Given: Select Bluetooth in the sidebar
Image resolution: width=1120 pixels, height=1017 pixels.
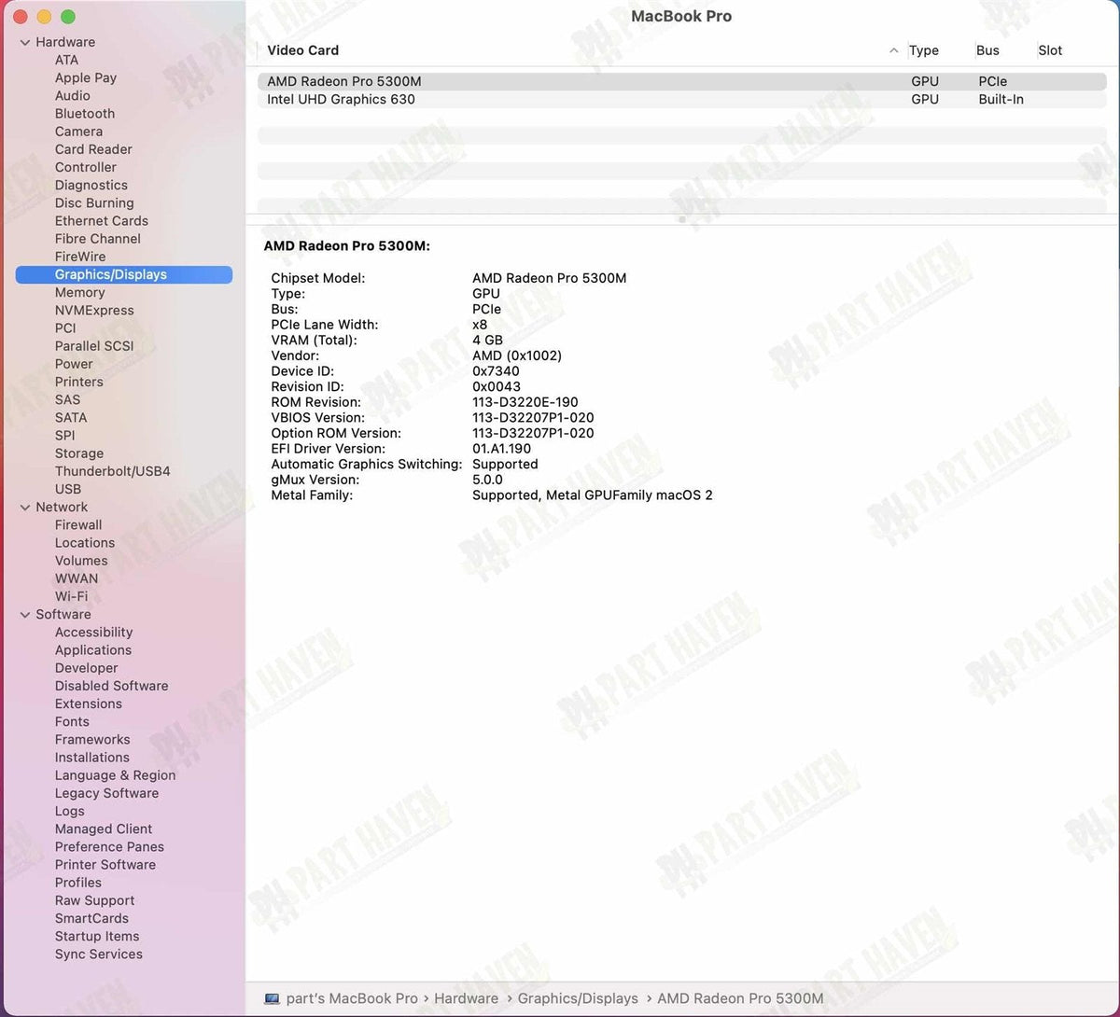Looking at the screenshot, I should click(85, 114).
